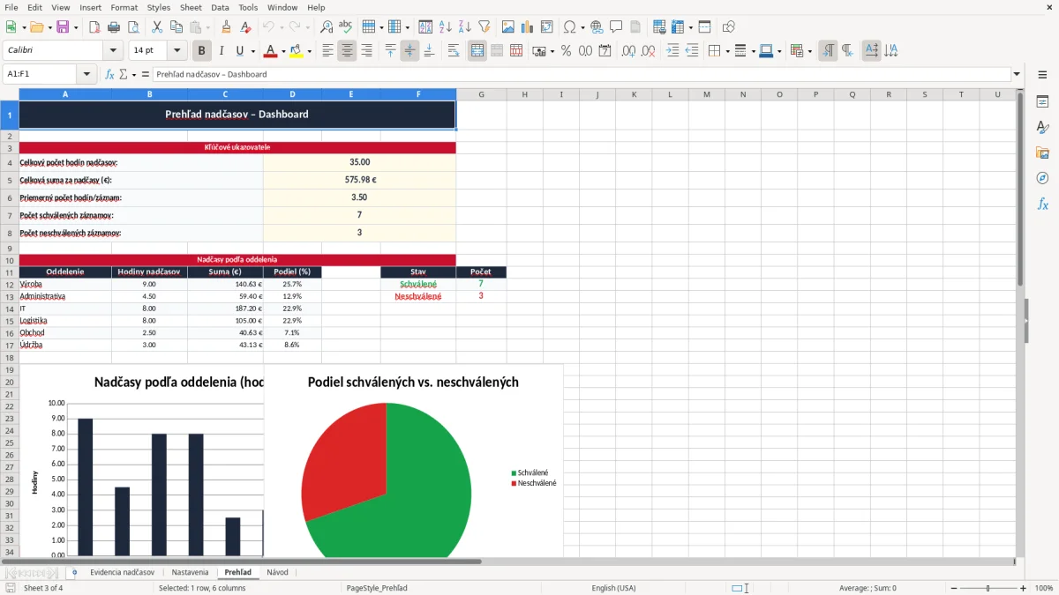Apply the yellow background color swatch
The width and height of the screenshot is (1059, 595).
point(296,51)
